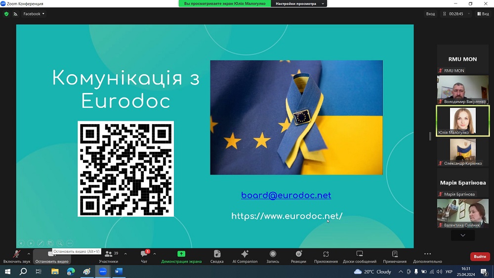
Task: Expand the Настройки просмотра dropdown
Action: (300, 3)
